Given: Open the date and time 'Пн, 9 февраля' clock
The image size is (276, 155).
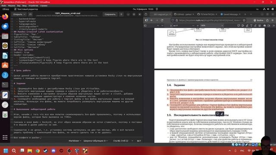Looking at the screenshot, I should click(143, 9).
